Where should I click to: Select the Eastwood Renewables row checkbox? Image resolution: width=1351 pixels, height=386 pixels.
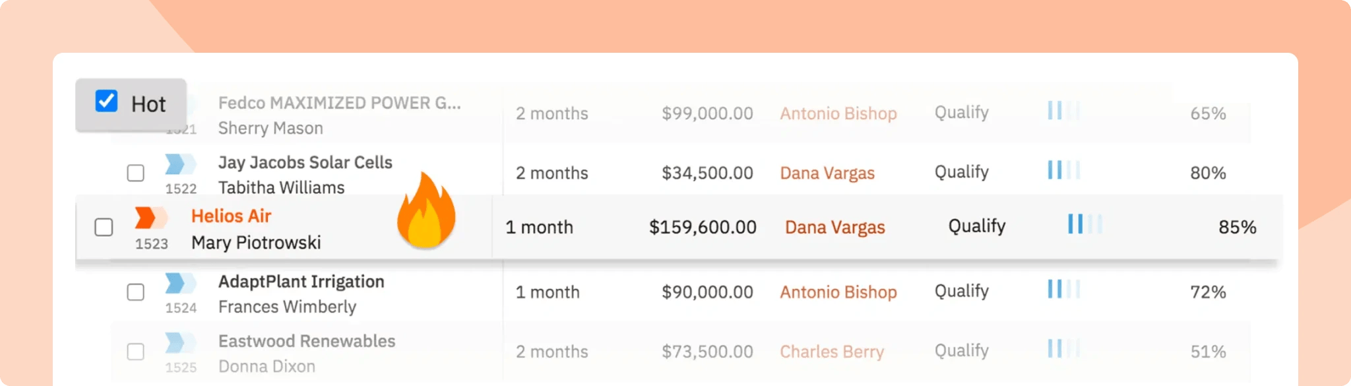click(136, 352)
